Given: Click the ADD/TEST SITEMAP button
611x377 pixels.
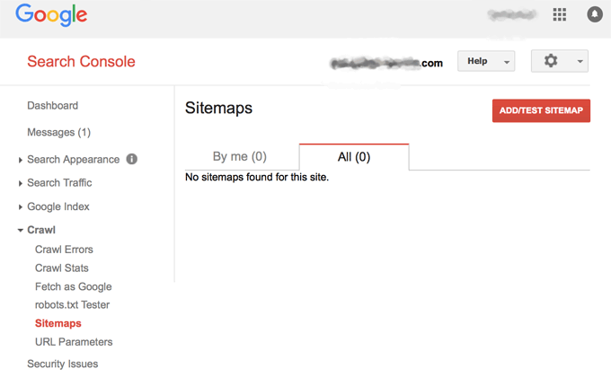Looking at the screenshot, I should point(541,110).
